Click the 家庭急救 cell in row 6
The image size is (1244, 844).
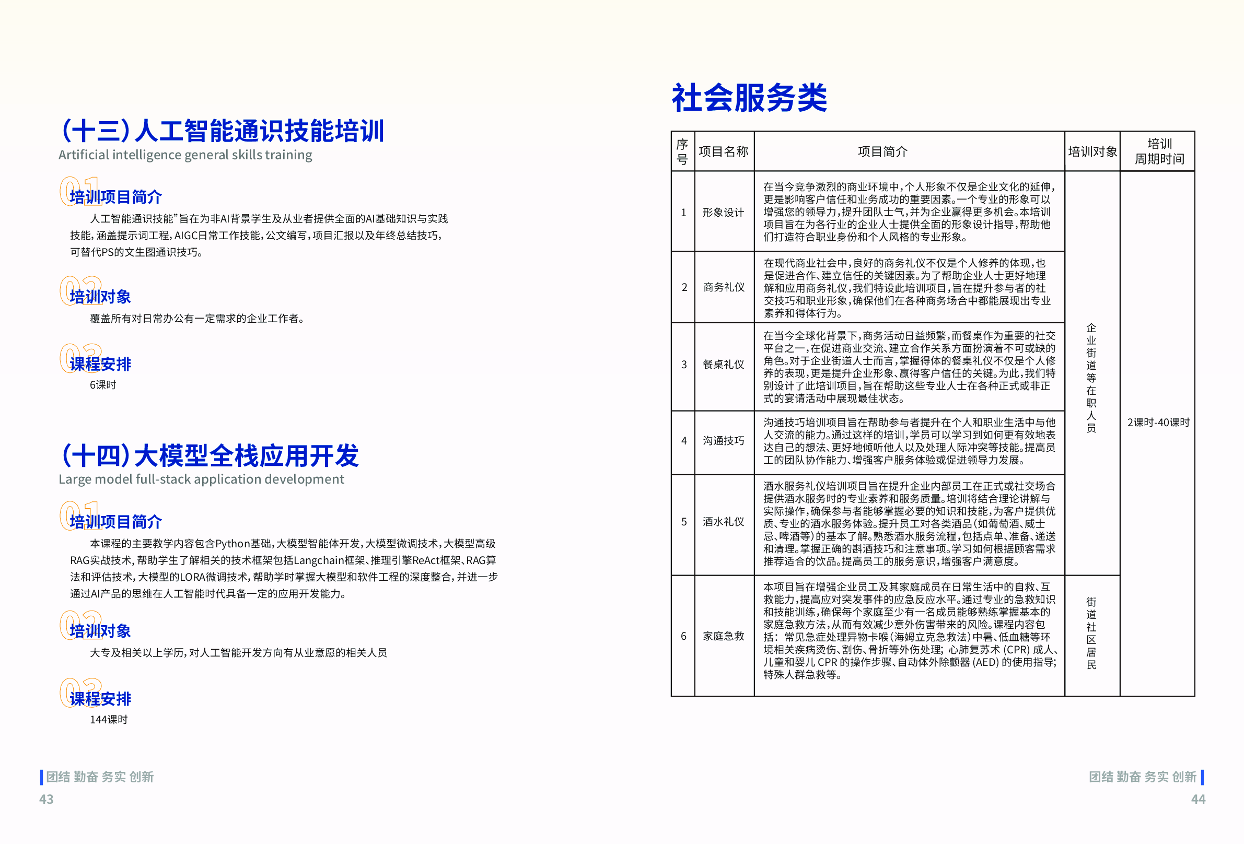point(723,636)
